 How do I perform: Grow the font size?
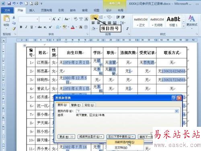[54, 19]
